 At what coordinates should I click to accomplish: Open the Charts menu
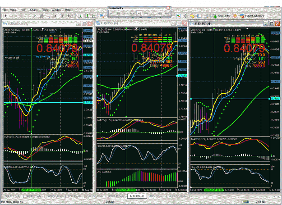(34, 10)
